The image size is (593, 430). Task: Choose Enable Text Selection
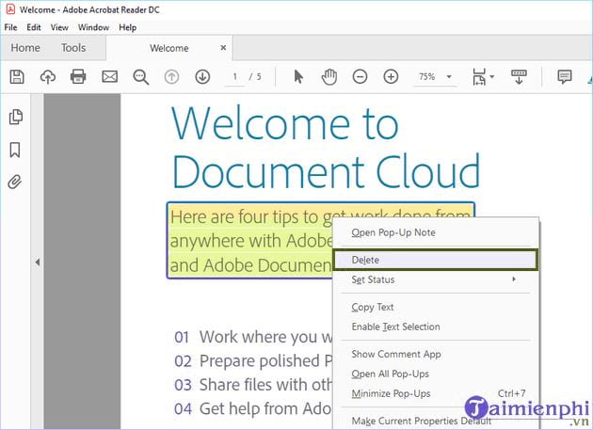[x=435, y=326]
